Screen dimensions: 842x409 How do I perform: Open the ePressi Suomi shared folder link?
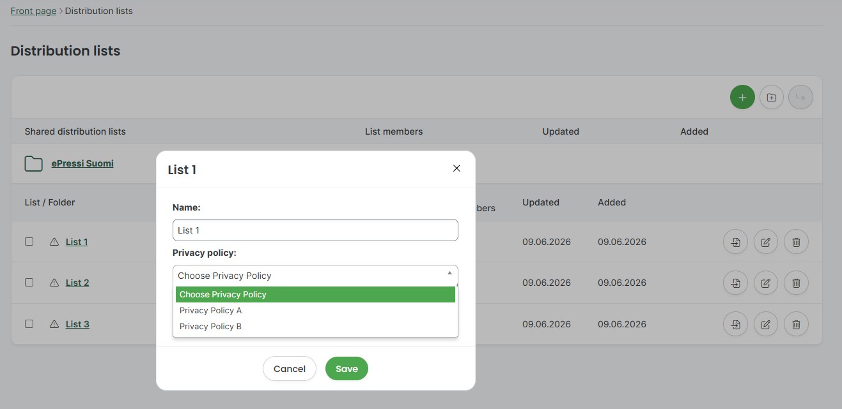tap(82, 163)
